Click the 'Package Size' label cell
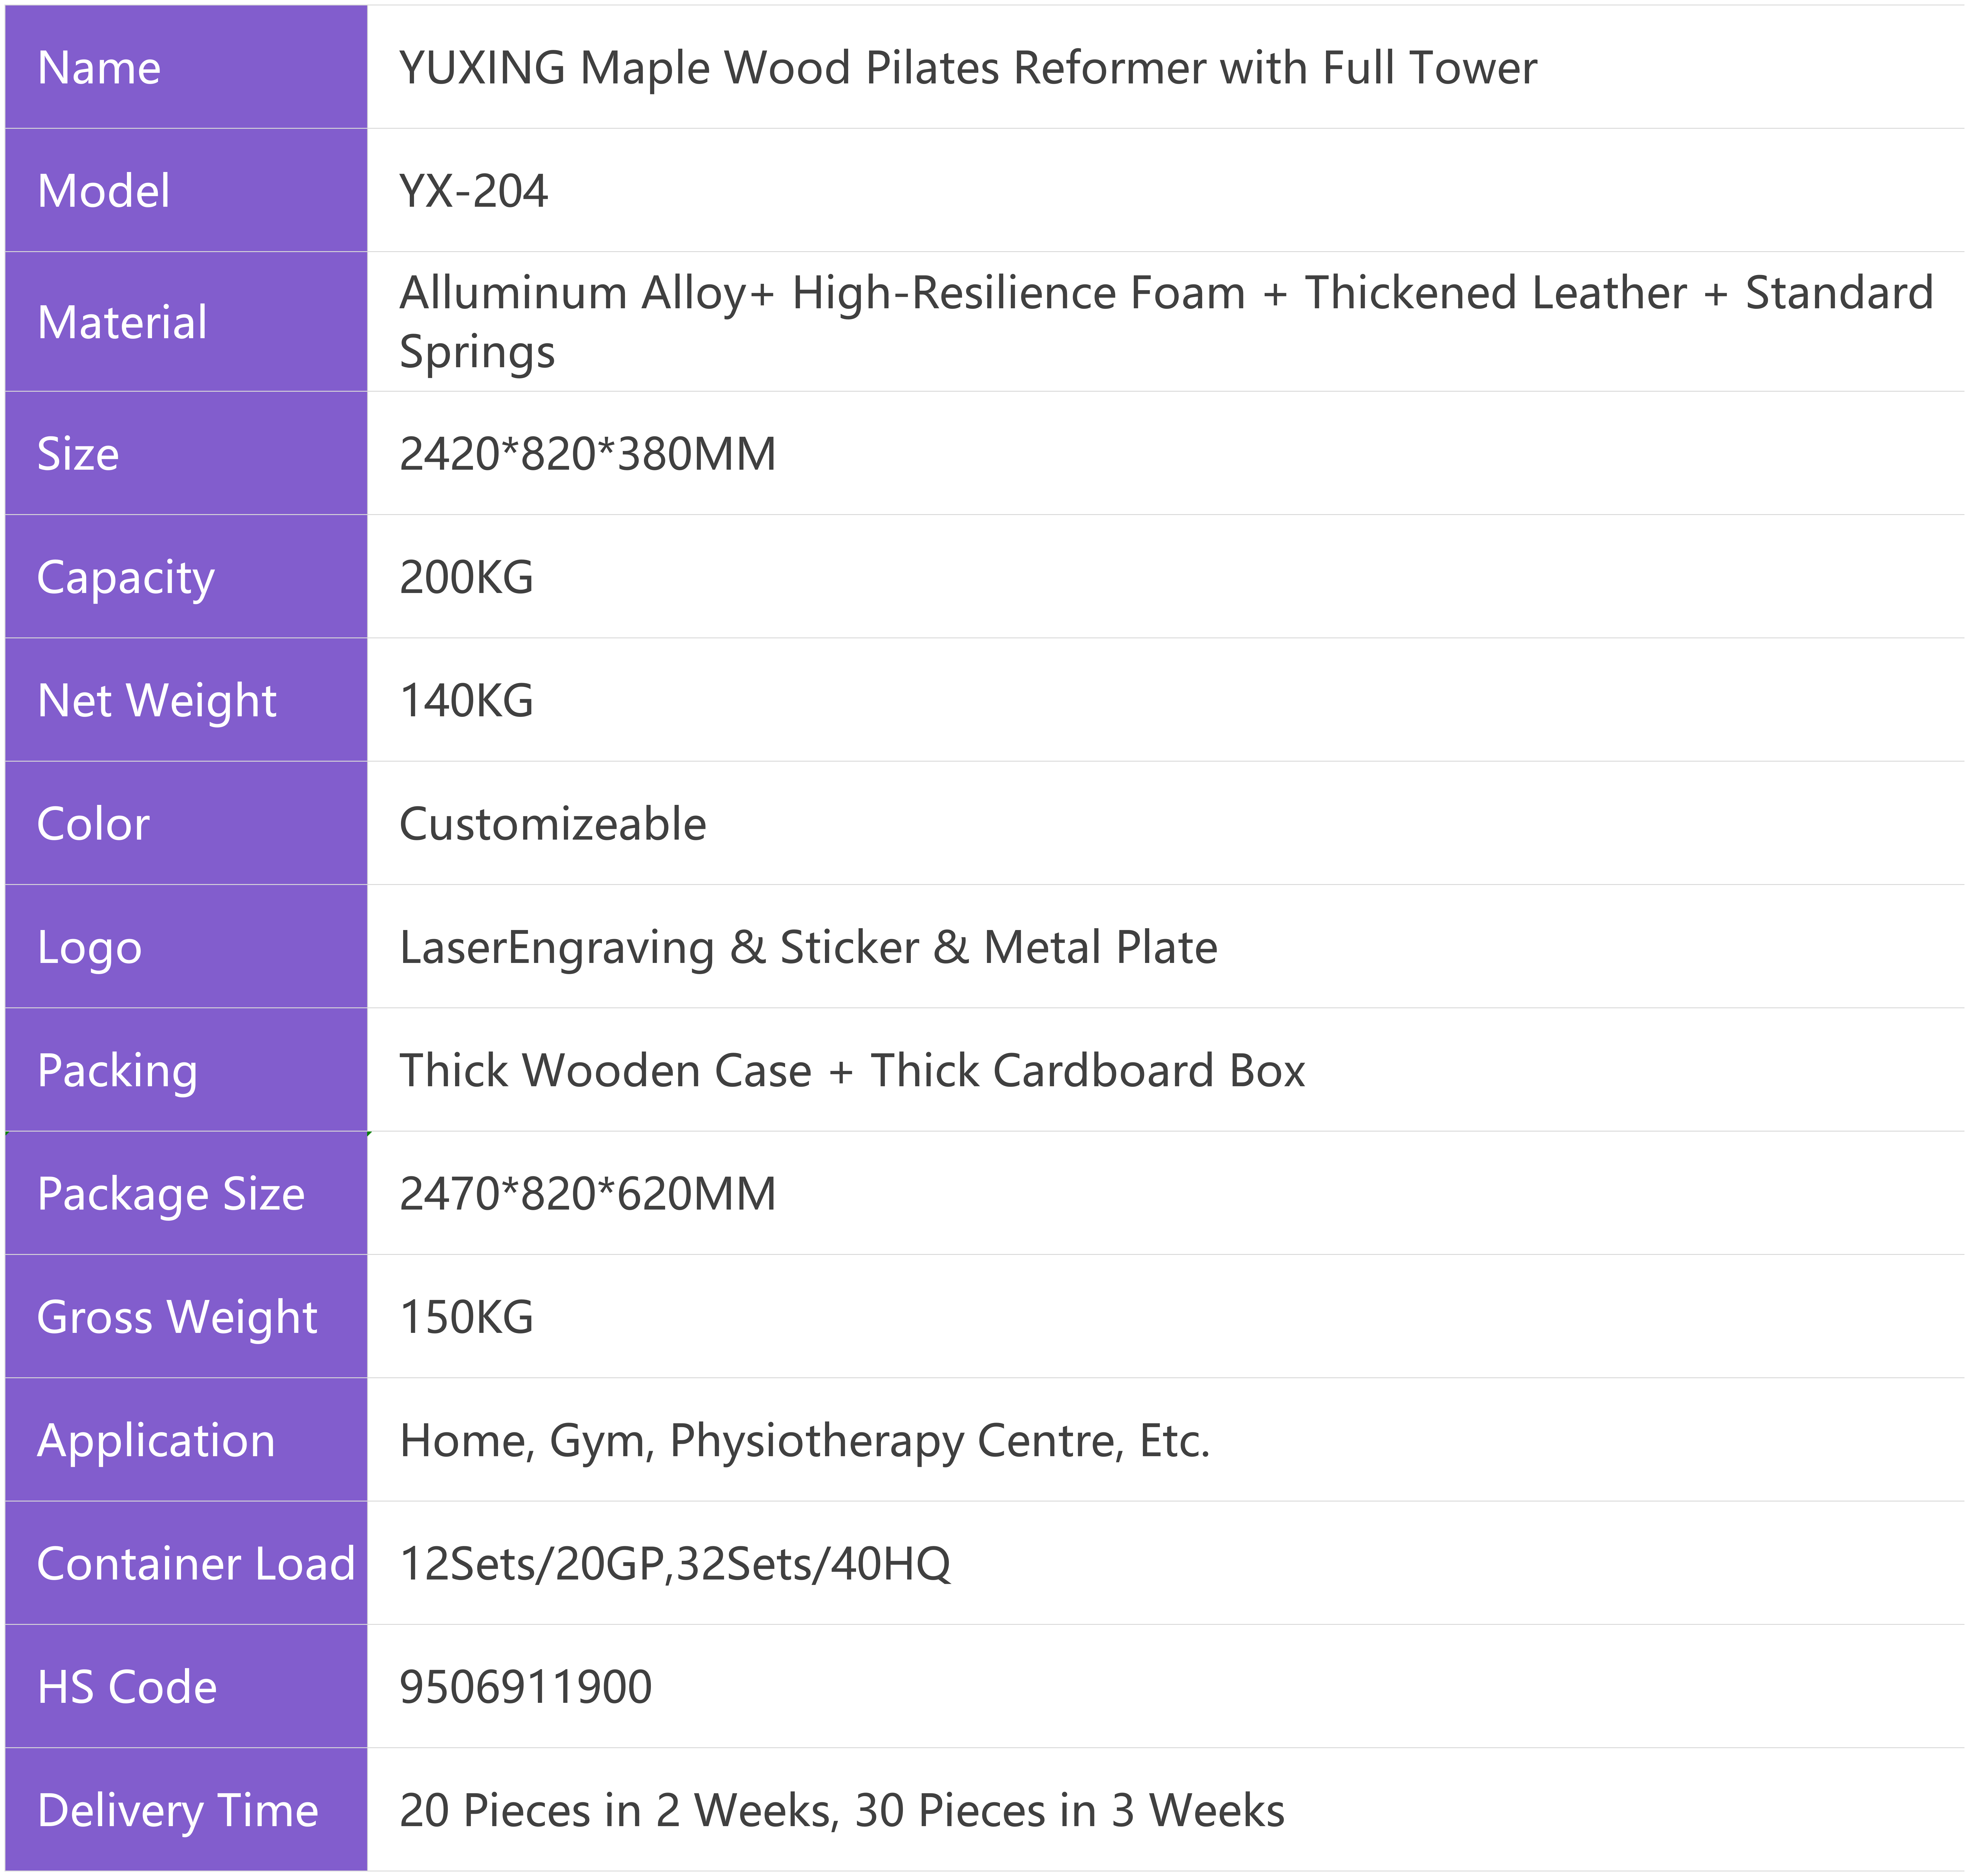 click(x=186, y=1193)
